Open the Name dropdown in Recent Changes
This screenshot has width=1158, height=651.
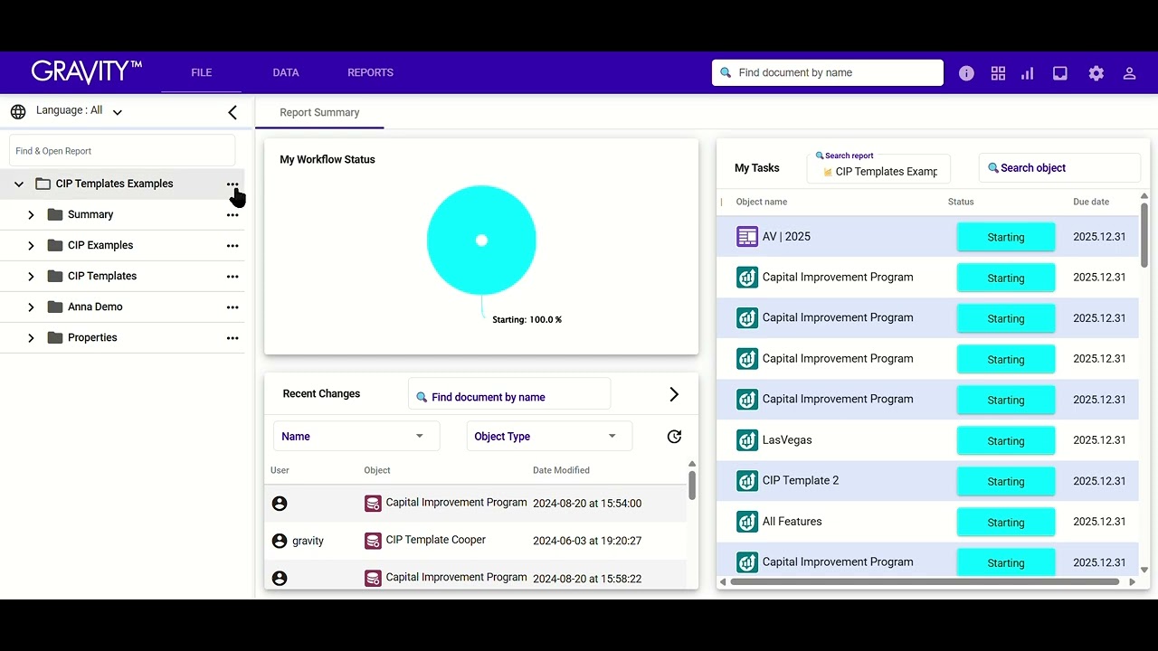coord(356,436)
